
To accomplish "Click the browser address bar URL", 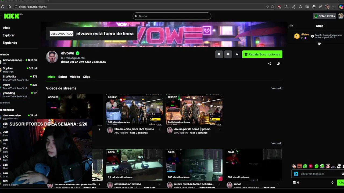I will click(33, 7).
